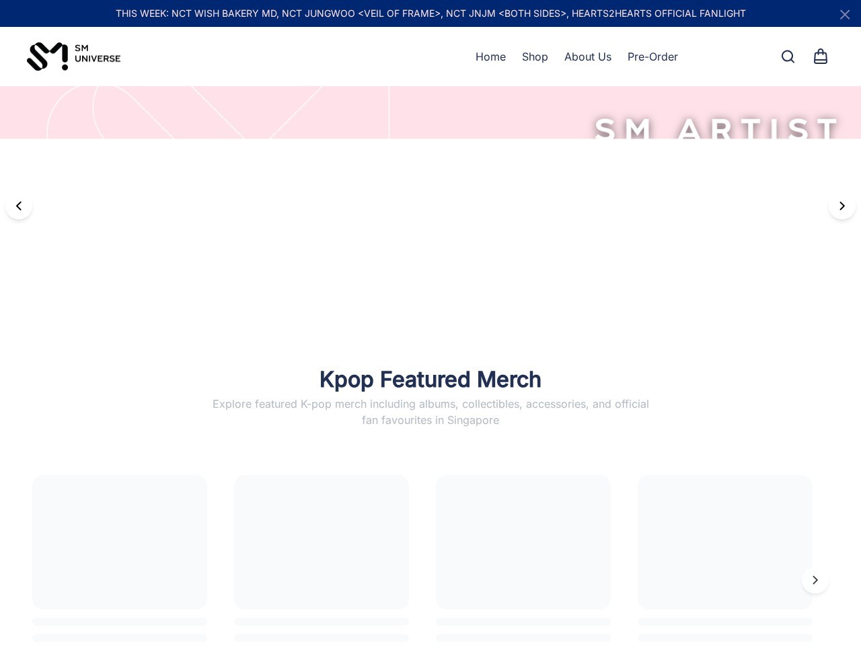Viewport: 861px width, 646px height.
Task: Advance the hero banner with the right arrow
Action: [x=841, y=205]
